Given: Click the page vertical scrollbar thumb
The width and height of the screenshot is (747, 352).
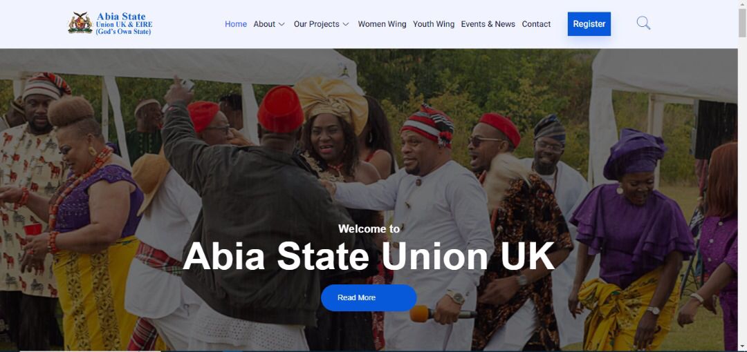Looking at the screenshot, I should coord(742,23).
